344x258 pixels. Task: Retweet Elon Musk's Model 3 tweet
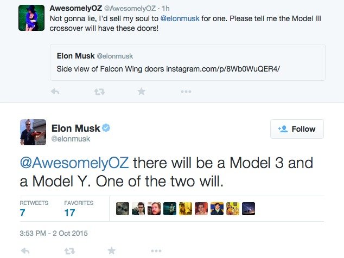[69, 251]
